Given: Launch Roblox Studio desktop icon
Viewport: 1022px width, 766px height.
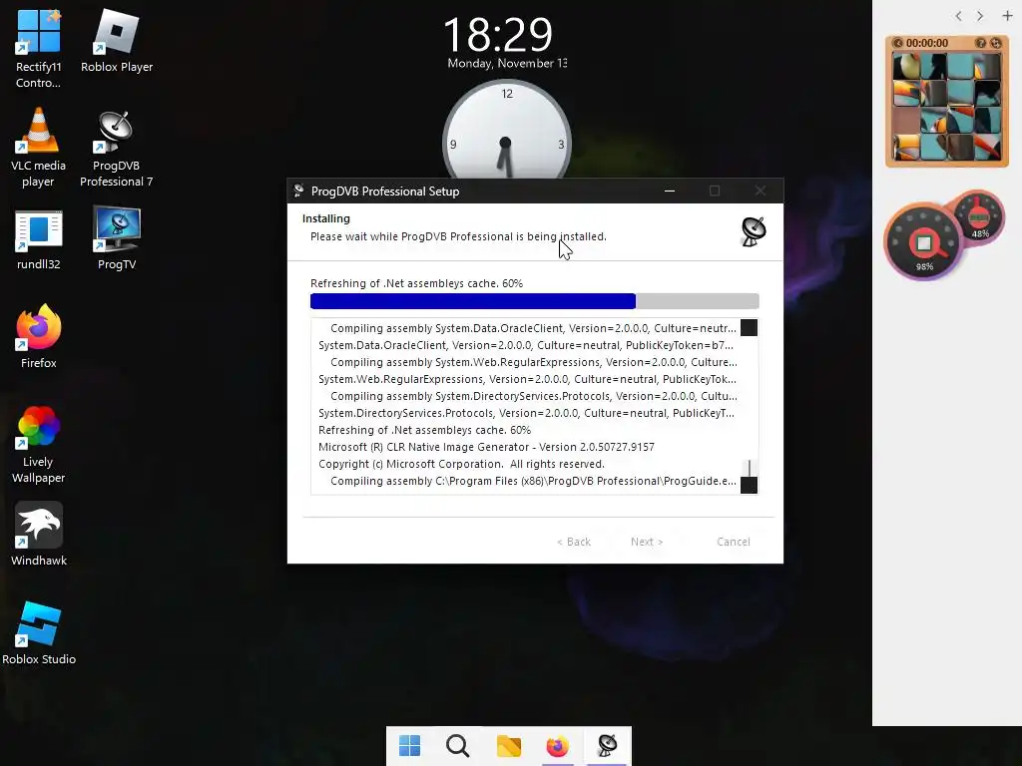Looking at the screenshot, I should [39, 633].
